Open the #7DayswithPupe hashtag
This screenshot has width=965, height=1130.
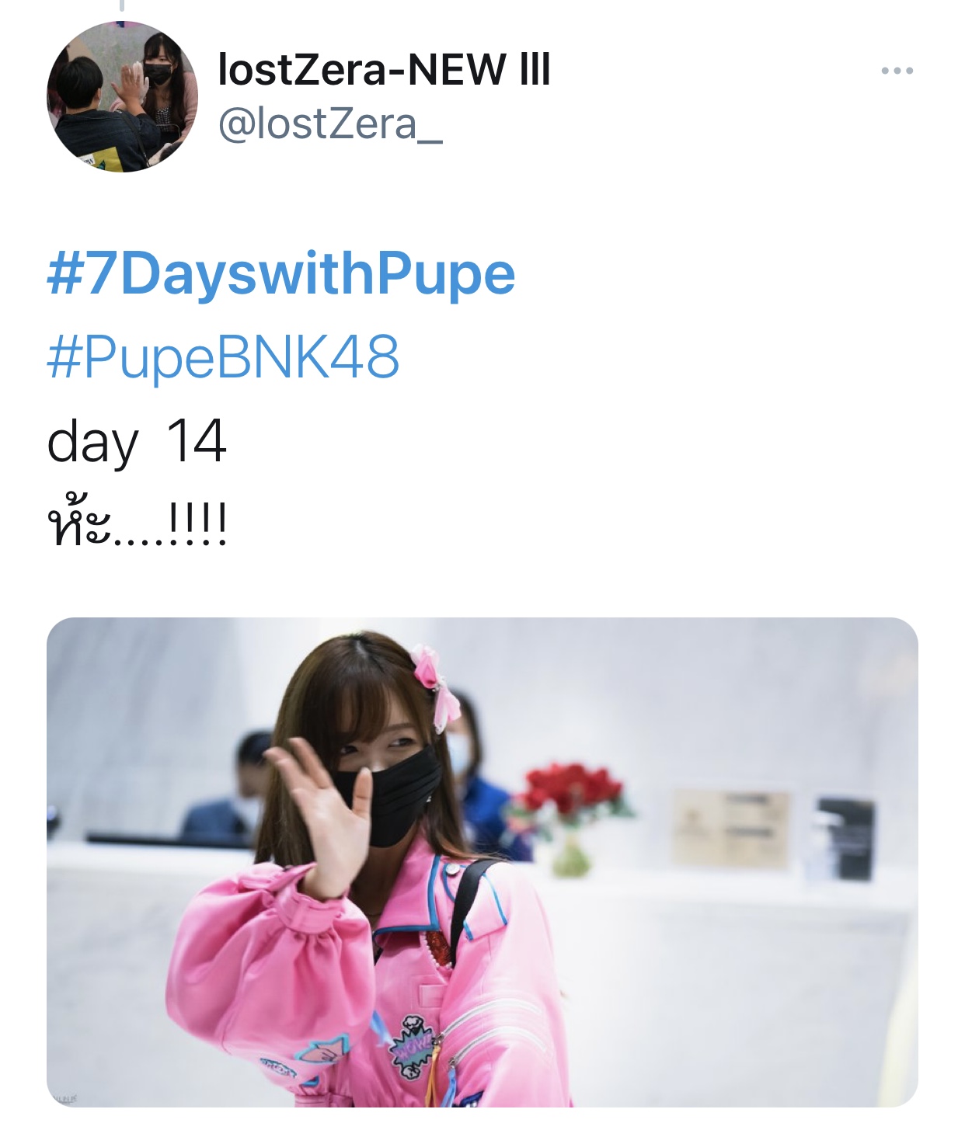point(280,274)
